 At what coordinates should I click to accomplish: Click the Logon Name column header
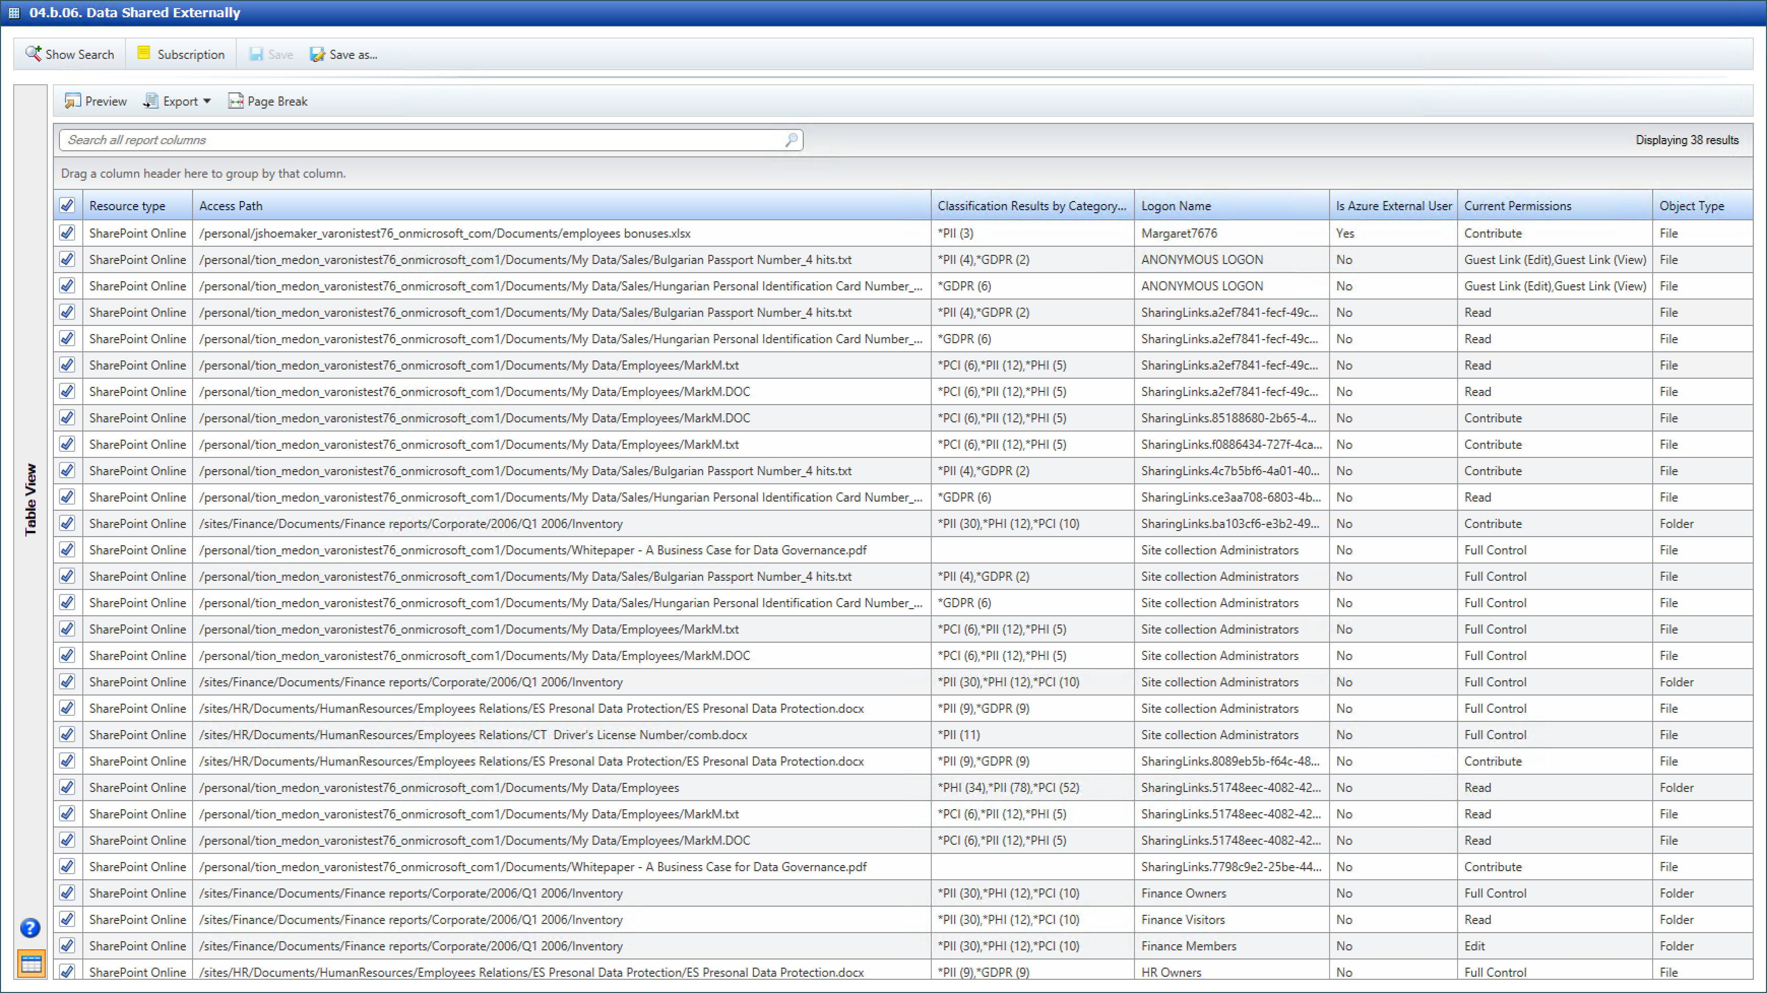point(1176,206)
